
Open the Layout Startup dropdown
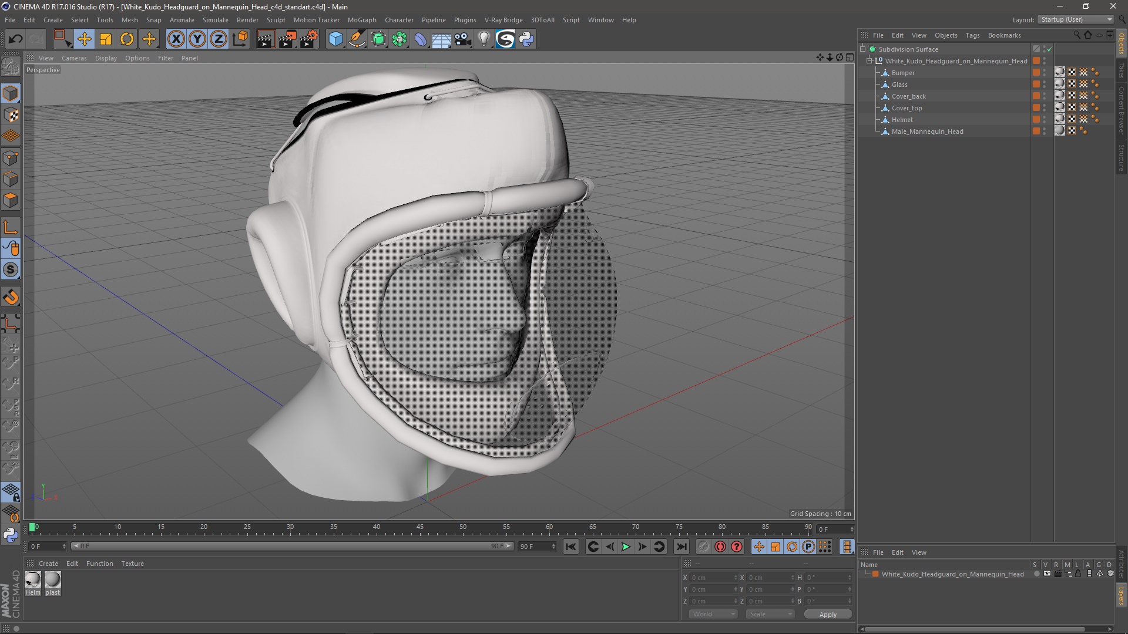tap(1076, 19)
